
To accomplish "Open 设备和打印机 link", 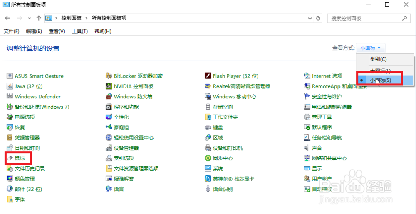I will pyautogui.click(x=228, y=148).
